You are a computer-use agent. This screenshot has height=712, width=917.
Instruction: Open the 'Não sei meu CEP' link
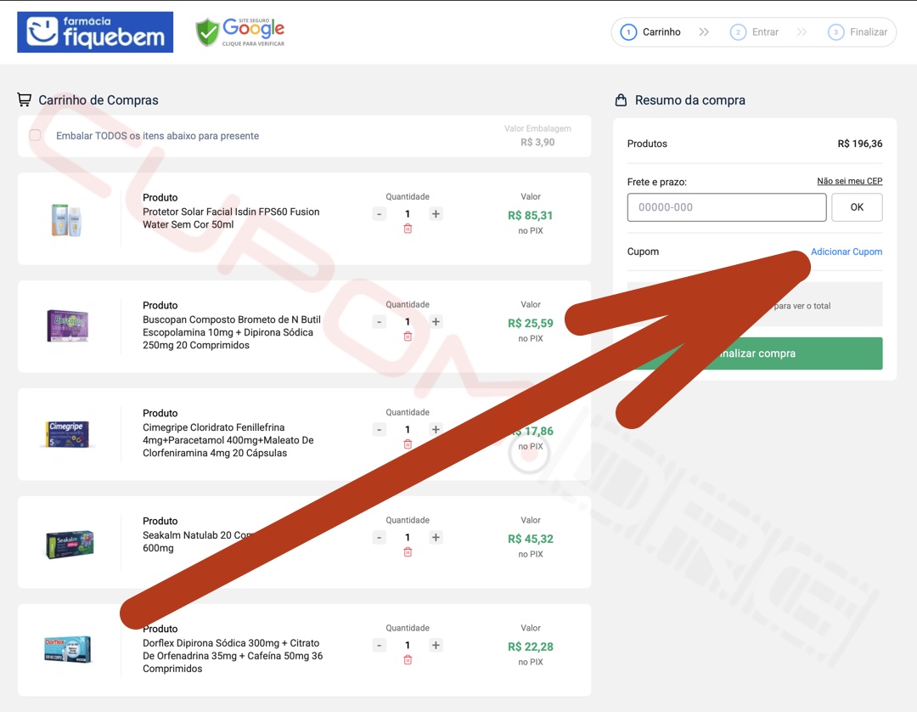850,181
